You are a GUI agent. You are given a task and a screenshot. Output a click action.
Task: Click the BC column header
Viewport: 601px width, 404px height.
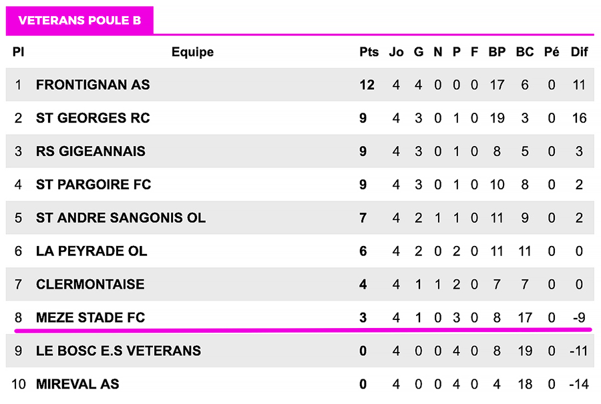(x=525, y=52)
